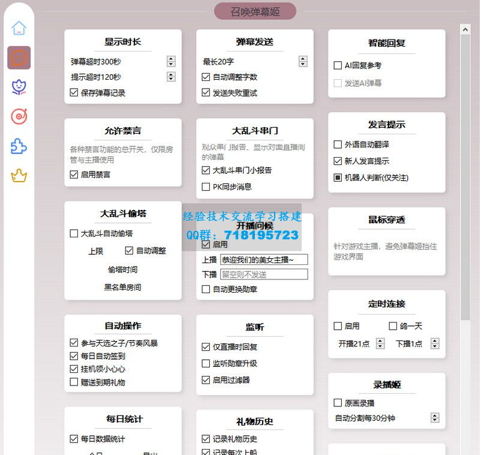Adjust 最长20字 spinner arrows
This screenshot has height=455, width=484.
(x=303, y=61)
